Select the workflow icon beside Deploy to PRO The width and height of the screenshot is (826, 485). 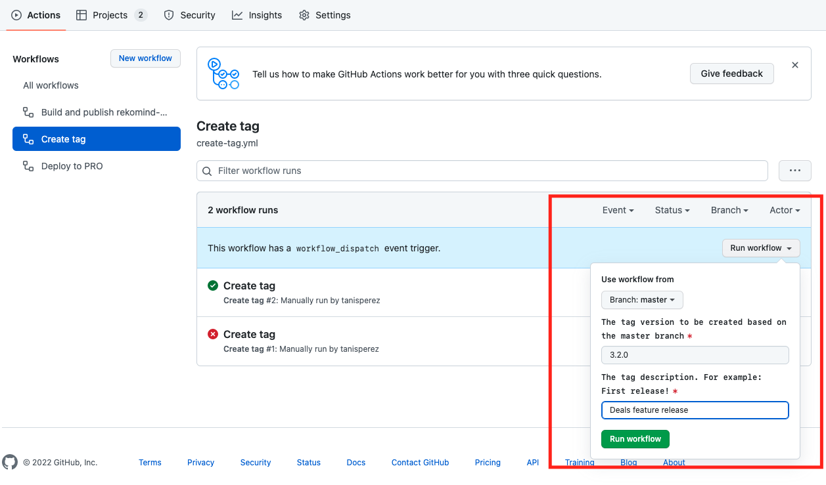click(x=28, y=166)
